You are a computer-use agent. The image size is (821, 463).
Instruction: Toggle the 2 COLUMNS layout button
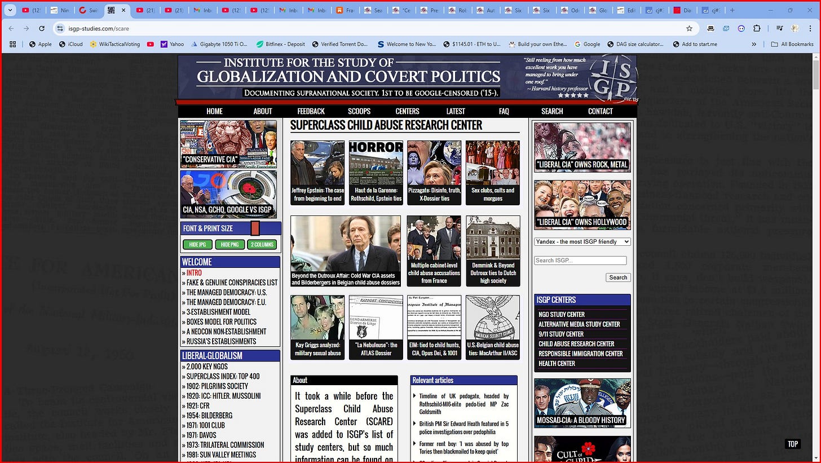point(262,244)
